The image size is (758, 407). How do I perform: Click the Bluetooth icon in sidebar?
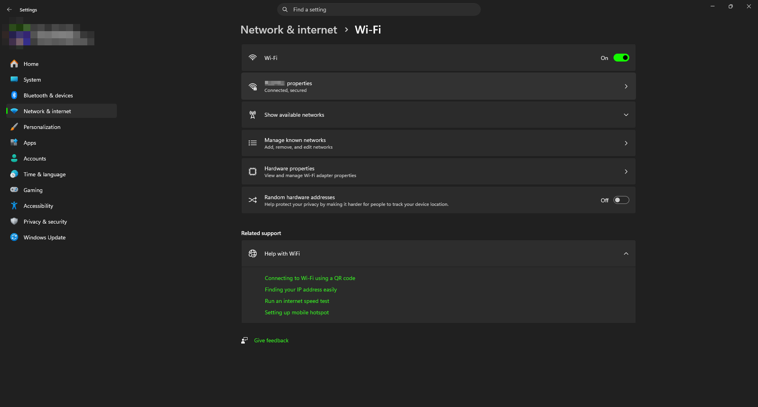click(x=14, y=95)
